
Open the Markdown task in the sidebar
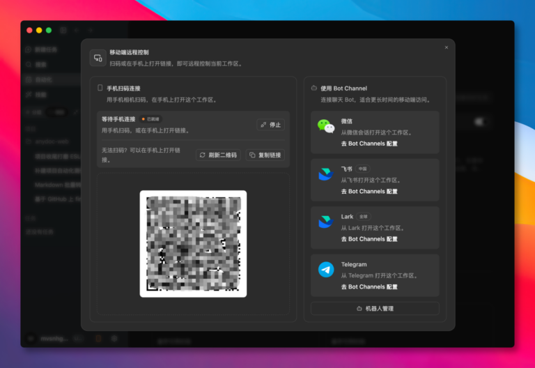57,185
